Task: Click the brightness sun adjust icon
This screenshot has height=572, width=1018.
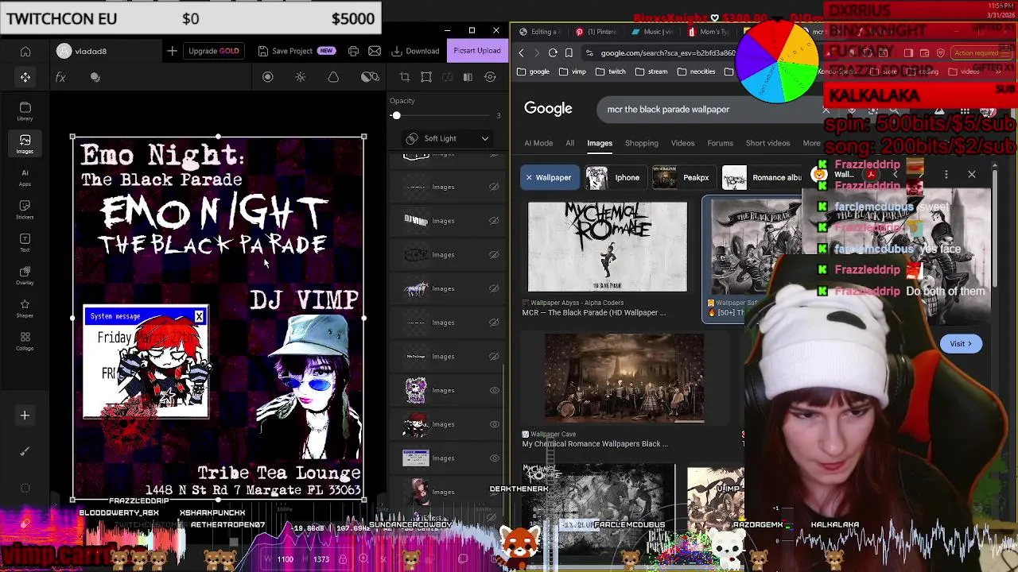Action: pyautogui.click(x=301, y=77)
